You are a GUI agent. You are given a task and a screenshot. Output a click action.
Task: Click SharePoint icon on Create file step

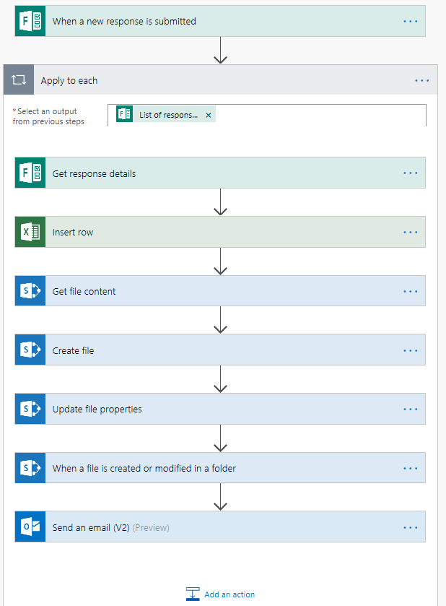tap(30, 350)
